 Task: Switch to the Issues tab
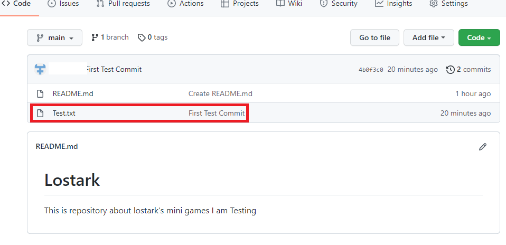coord(63,4)
